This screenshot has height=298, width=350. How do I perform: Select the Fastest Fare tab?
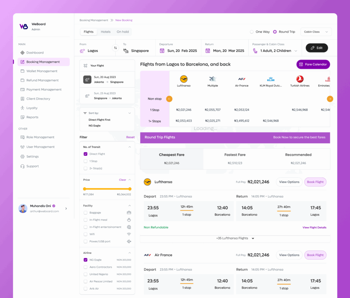click(x=235, y=159)
